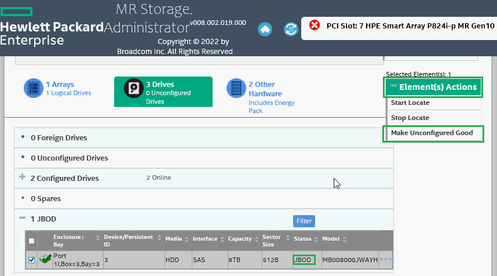Click the Stop Locate action

click(410, 118)
